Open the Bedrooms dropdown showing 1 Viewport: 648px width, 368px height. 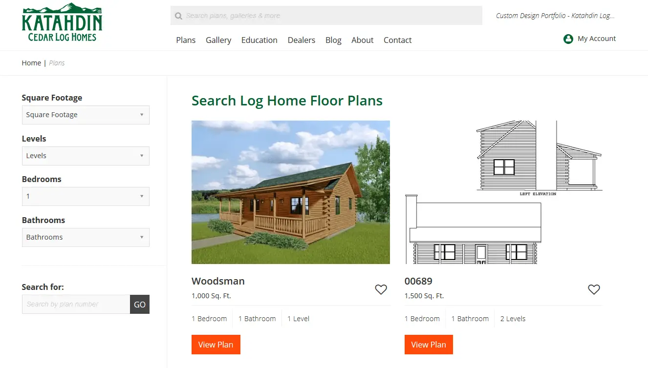86,196
